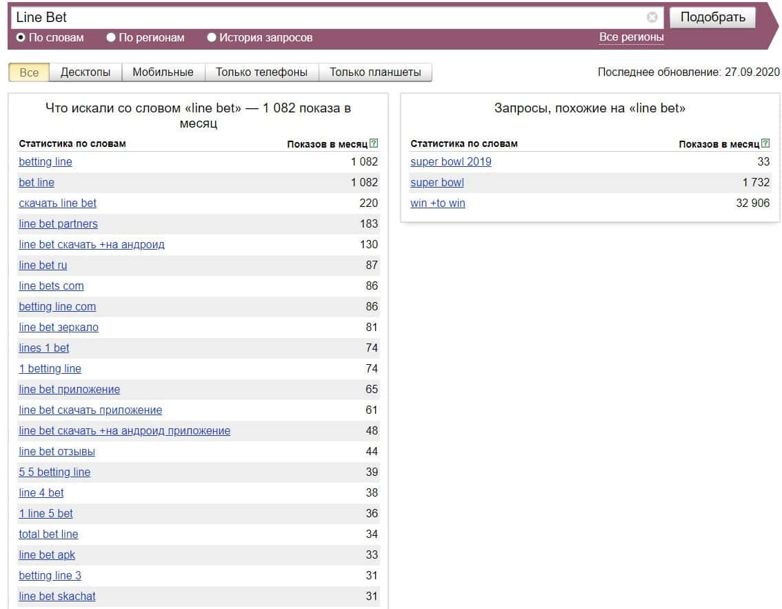Click into the 'Line Bet' search field
Viewport: 782px width, 609px height.
click(x=324, y=17)
